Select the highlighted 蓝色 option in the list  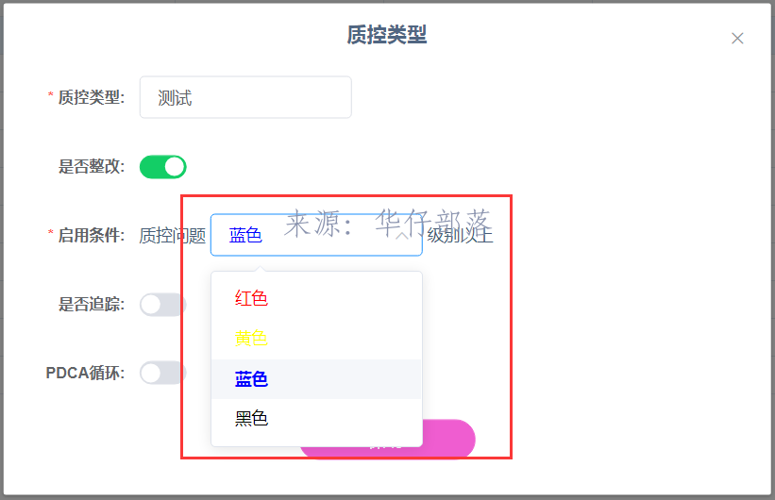(316, 379)
